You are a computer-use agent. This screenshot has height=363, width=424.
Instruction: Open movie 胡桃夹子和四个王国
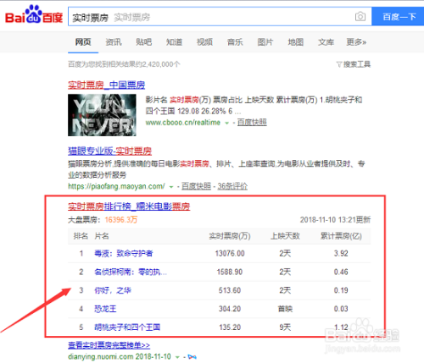127,327
